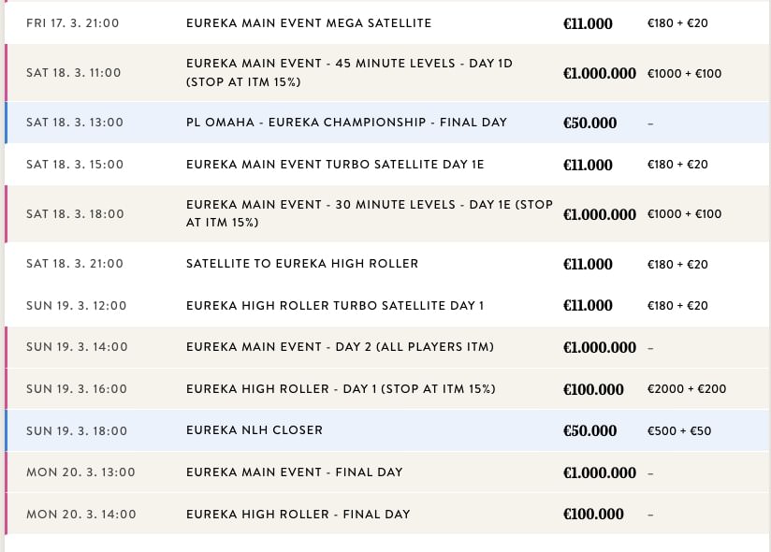Image resolution: width=771 pixels, height=552 pixels.
Task: Select Satellite to Eureka High Roller
Action: click(387, 264)
